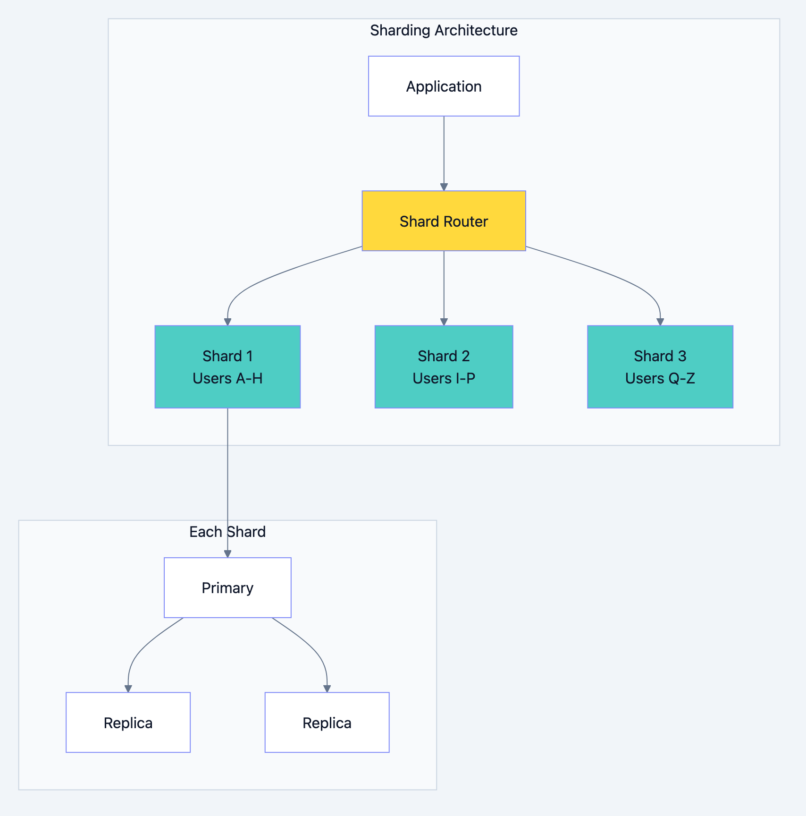The width and height of the screenshot is (806, 816).
Task: Select Shard 2 Users I-P
Action: pyautogui.click(x=443, y=367)
